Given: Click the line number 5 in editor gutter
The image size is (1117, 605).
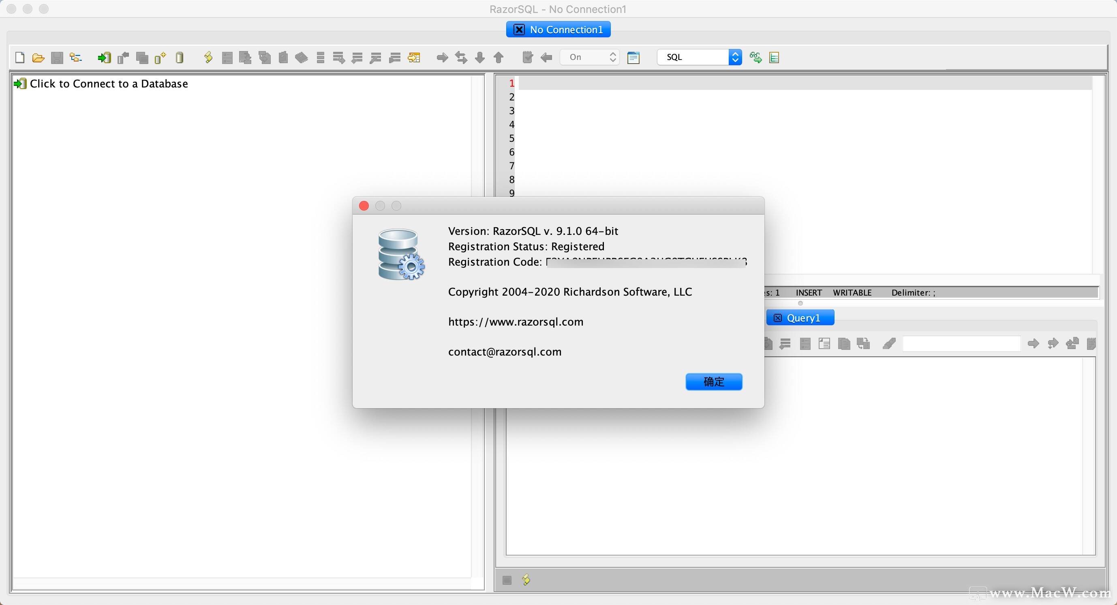Looking at the screenshot, I should coord(511,138).
